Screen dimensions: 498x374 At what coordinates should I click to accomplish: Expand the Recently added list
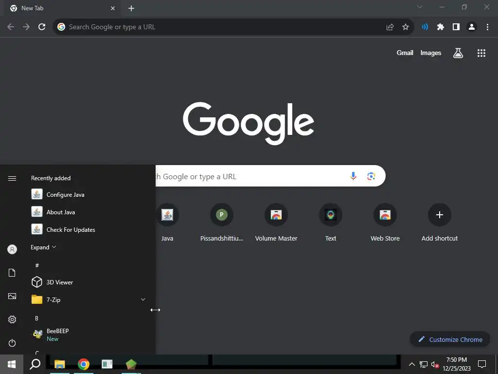pos(43,247)
